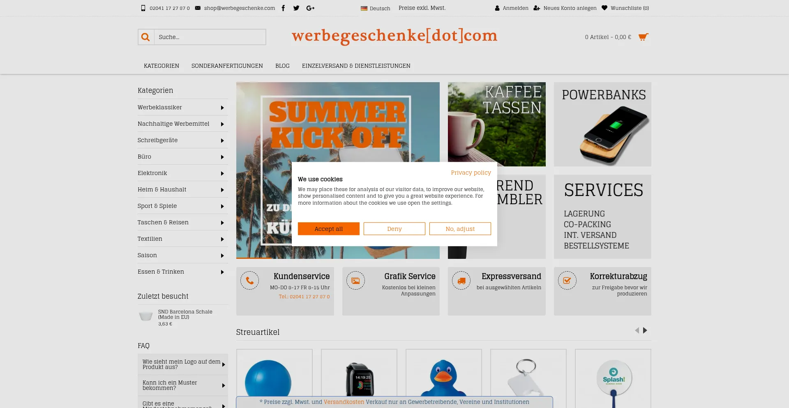Open the SONDERANFERTIGUNGEN menu item
789x408 pixels.
coord(227,66)
